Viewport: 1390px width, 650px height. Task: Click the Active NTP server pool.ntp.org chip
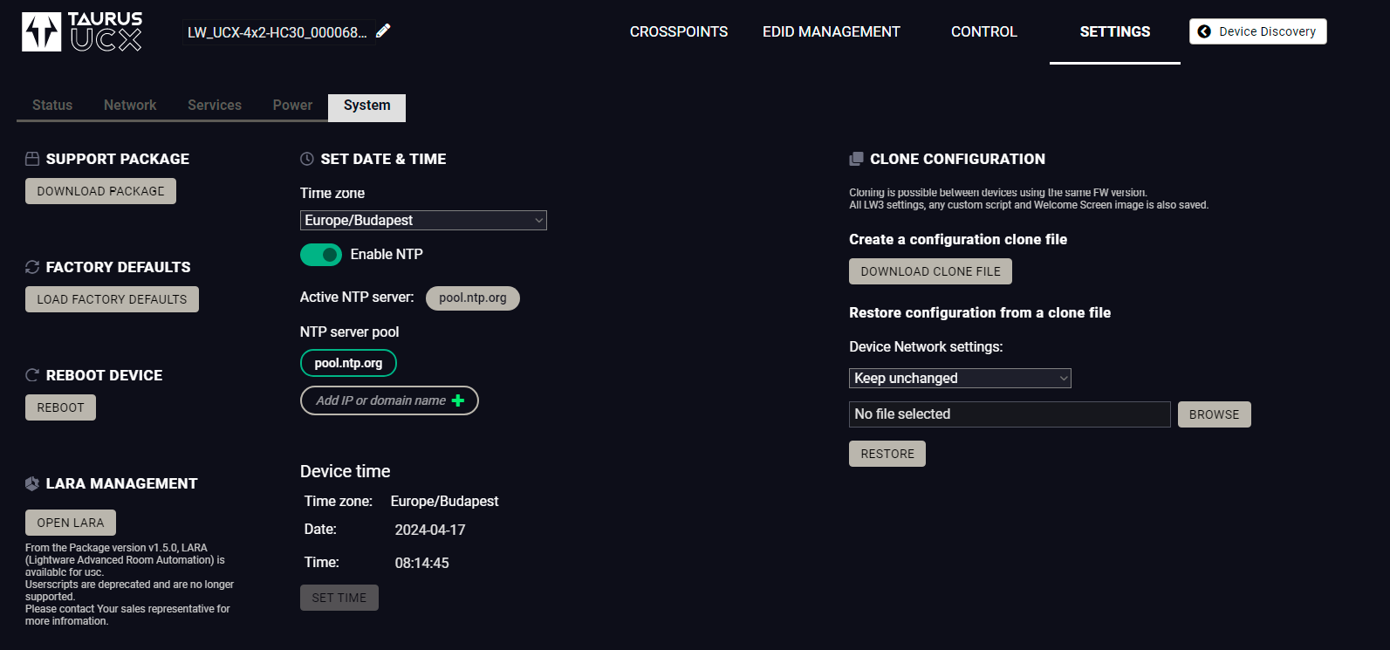[473, 298]
